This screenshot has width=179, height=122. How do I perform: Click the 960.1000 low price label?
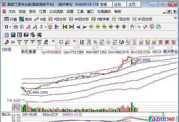coord(40,92)
